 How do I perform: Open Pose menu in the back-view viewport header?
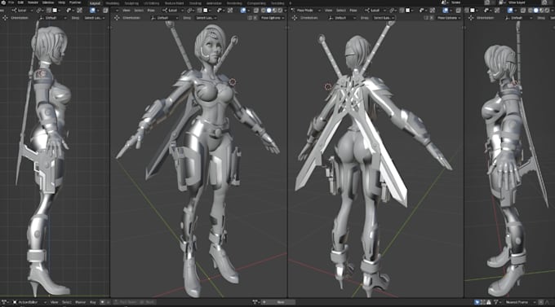coord(353,11)
